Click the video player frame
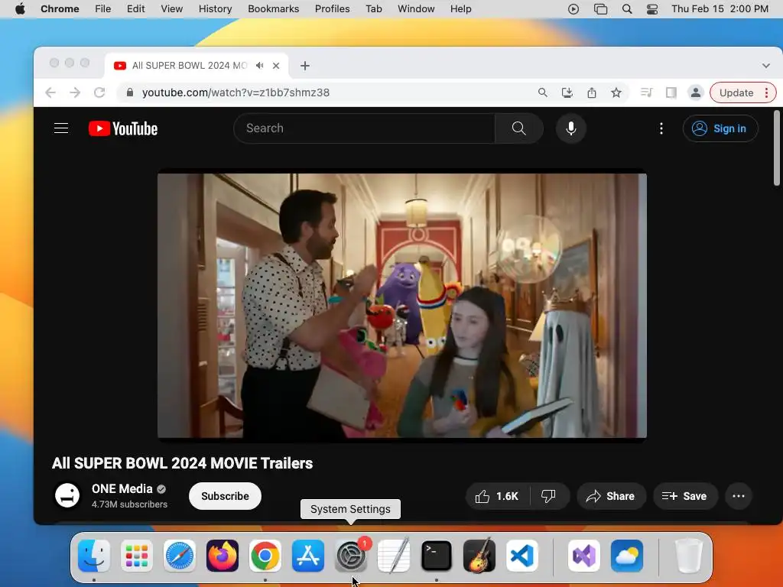 (x=402, y=306)
